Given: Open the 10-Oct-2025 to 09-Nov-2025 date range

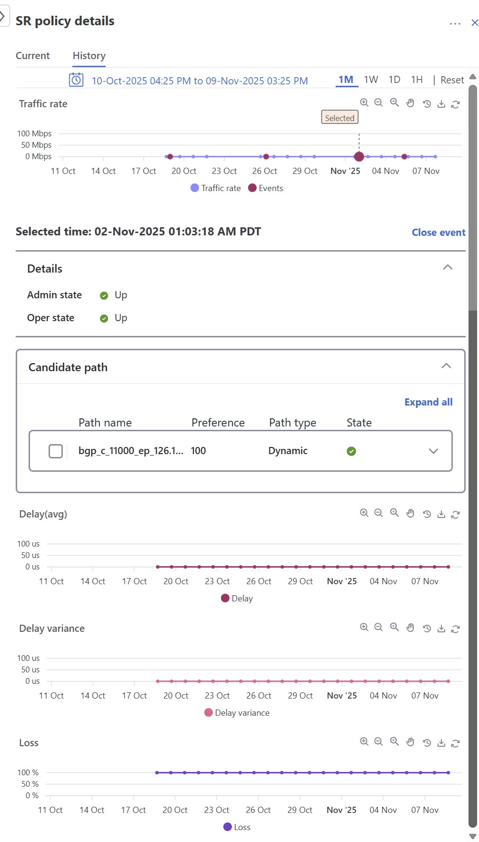Looking at the screenshot, I should [200, 81].
